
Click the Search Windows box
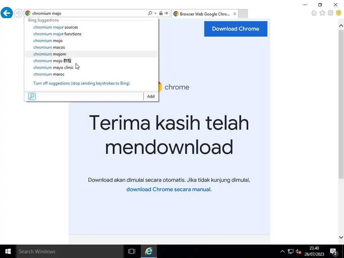coord(70,251)
